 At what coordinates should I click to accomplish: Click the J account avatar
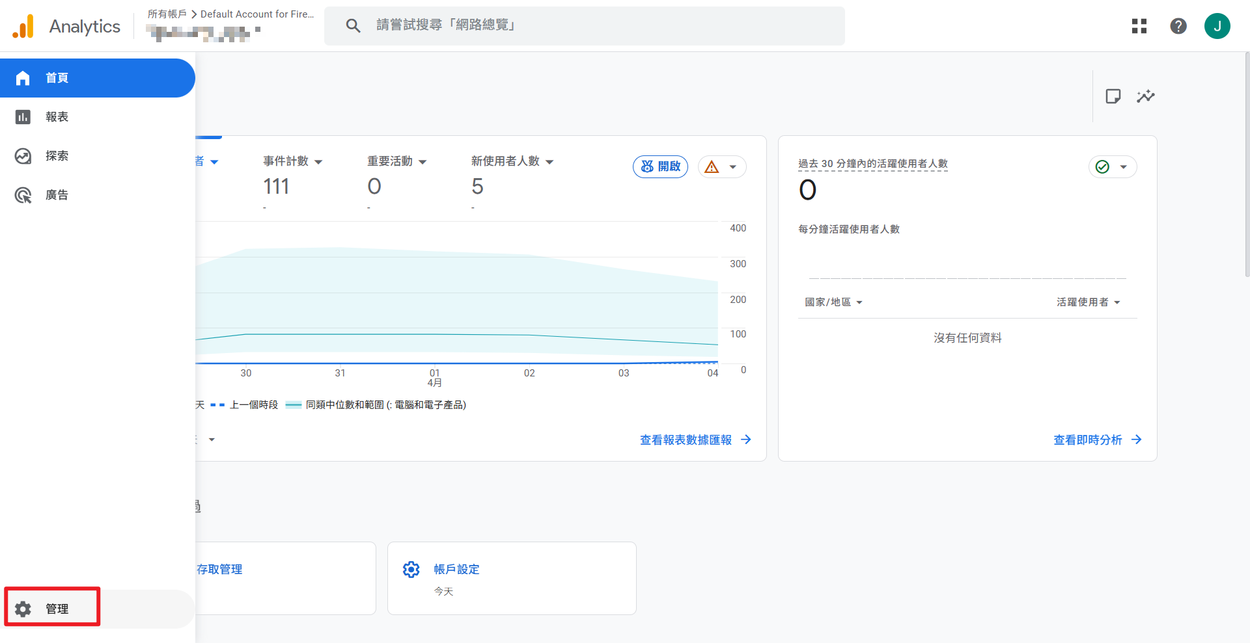(x=1217, y=26)
